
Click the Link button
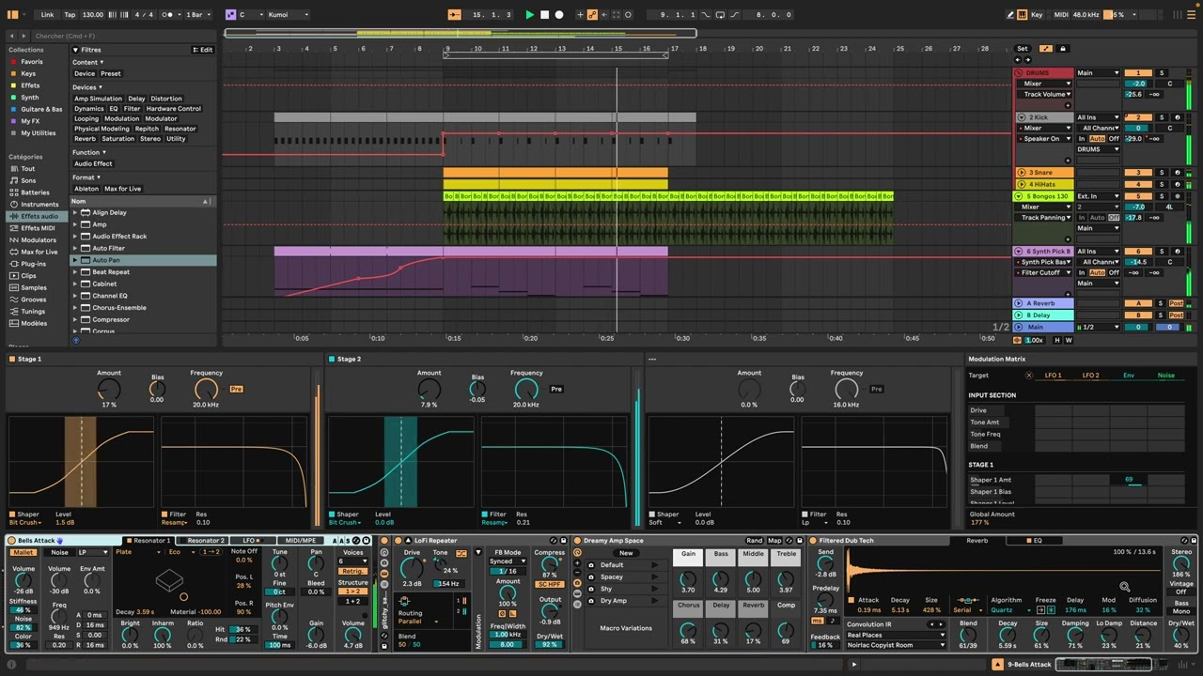pos(47,15)
